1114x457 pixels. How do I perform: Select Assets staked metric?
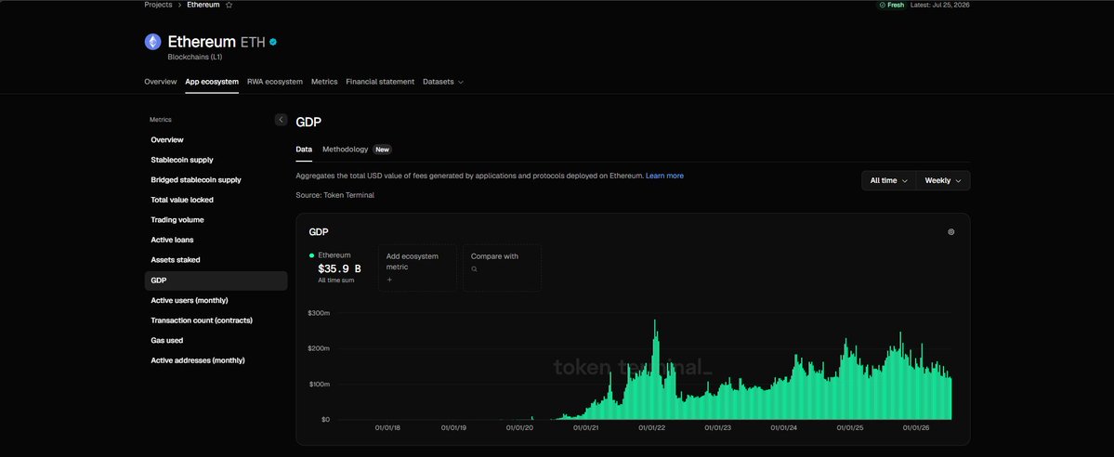(216, 260)
